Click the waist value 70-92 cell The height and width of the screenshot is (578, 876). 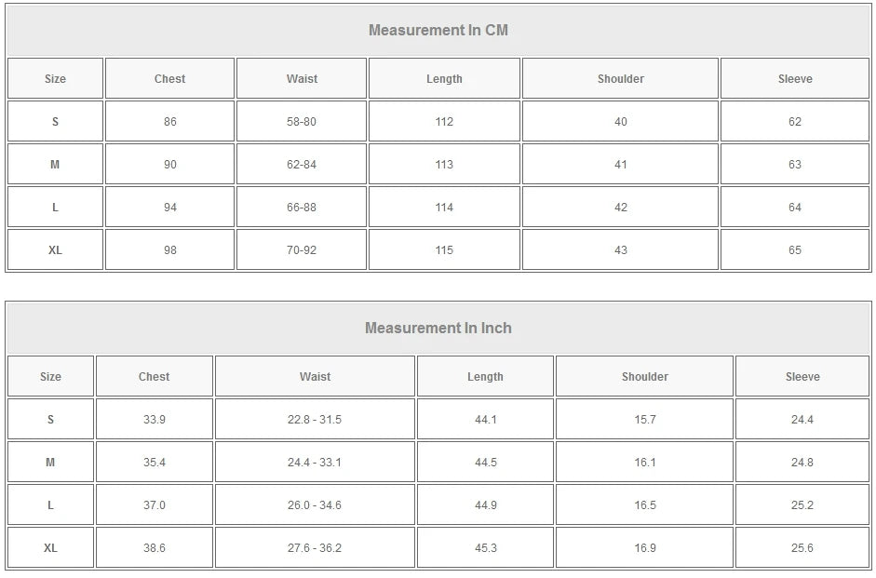pos(302,250)
